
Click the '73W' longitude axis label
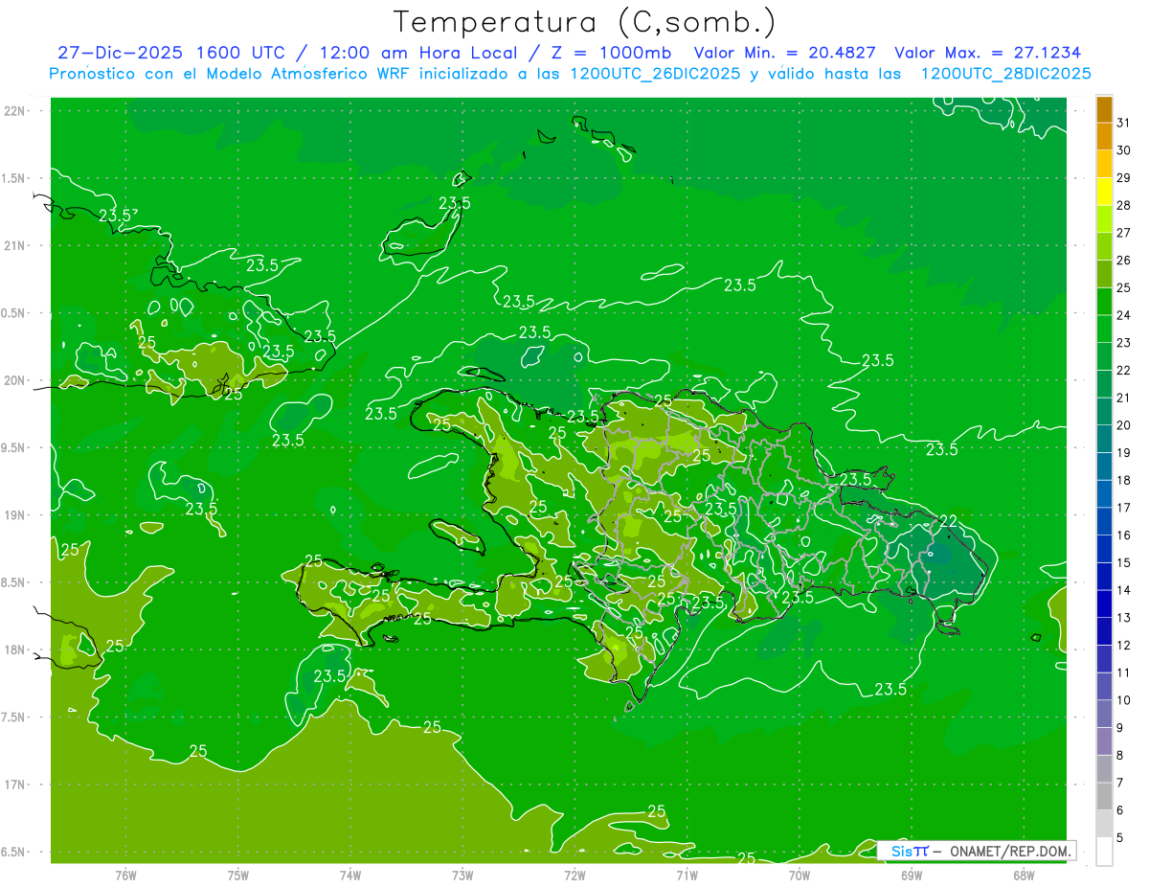click(462, 875)
